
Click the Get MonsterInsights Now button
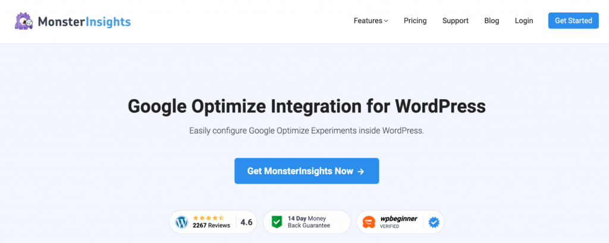(x=306, y=171)
